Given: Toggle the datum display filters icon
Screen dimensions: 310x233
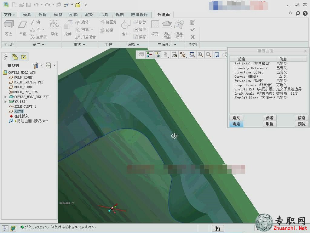Looking at the screenshot, I should [183, 55].
